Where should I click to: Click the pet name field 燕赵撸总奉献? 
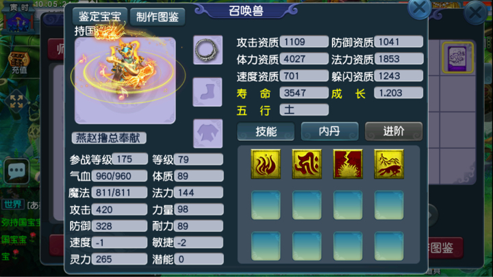pos(109,138)
